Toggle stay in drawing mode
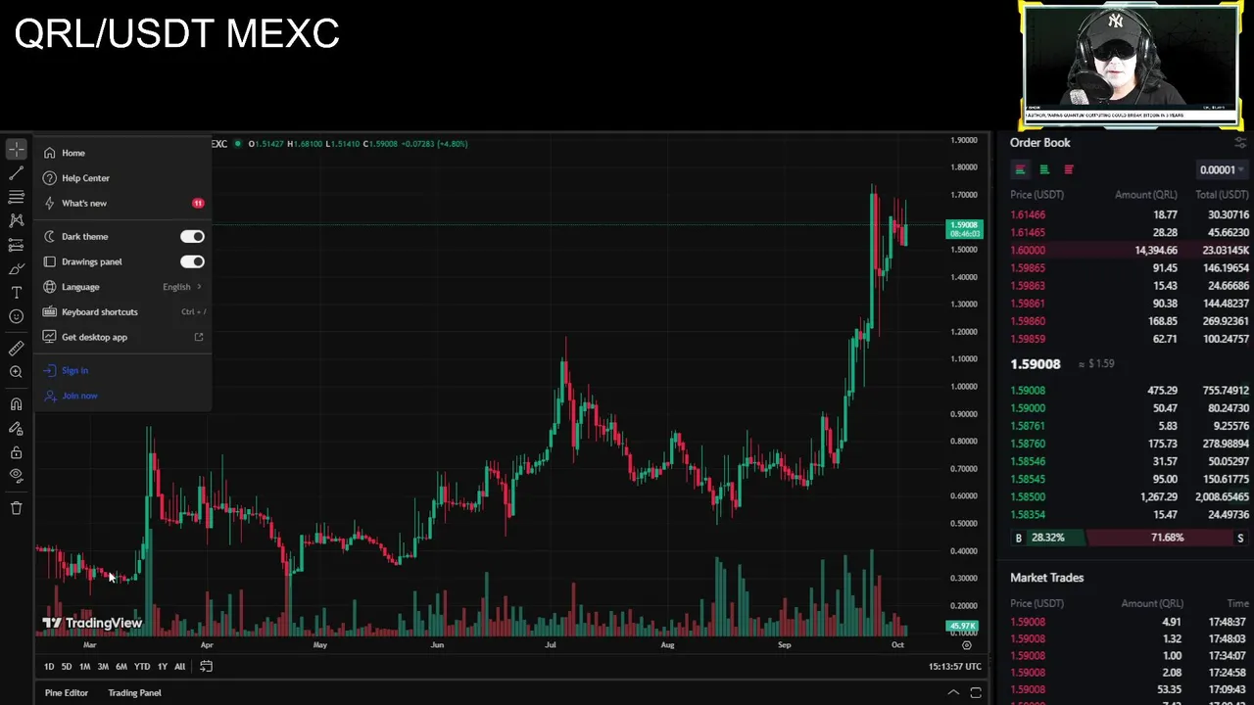 [x=17, y=428]
